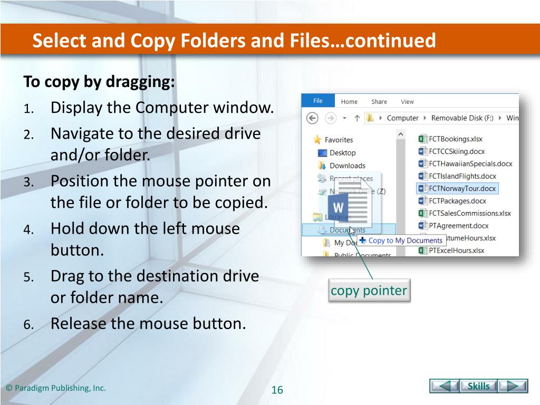This screenshot has height=405, width=540.
Task: Click Word icon of FCTNorwayTour.docx
Action: [423, 188]
